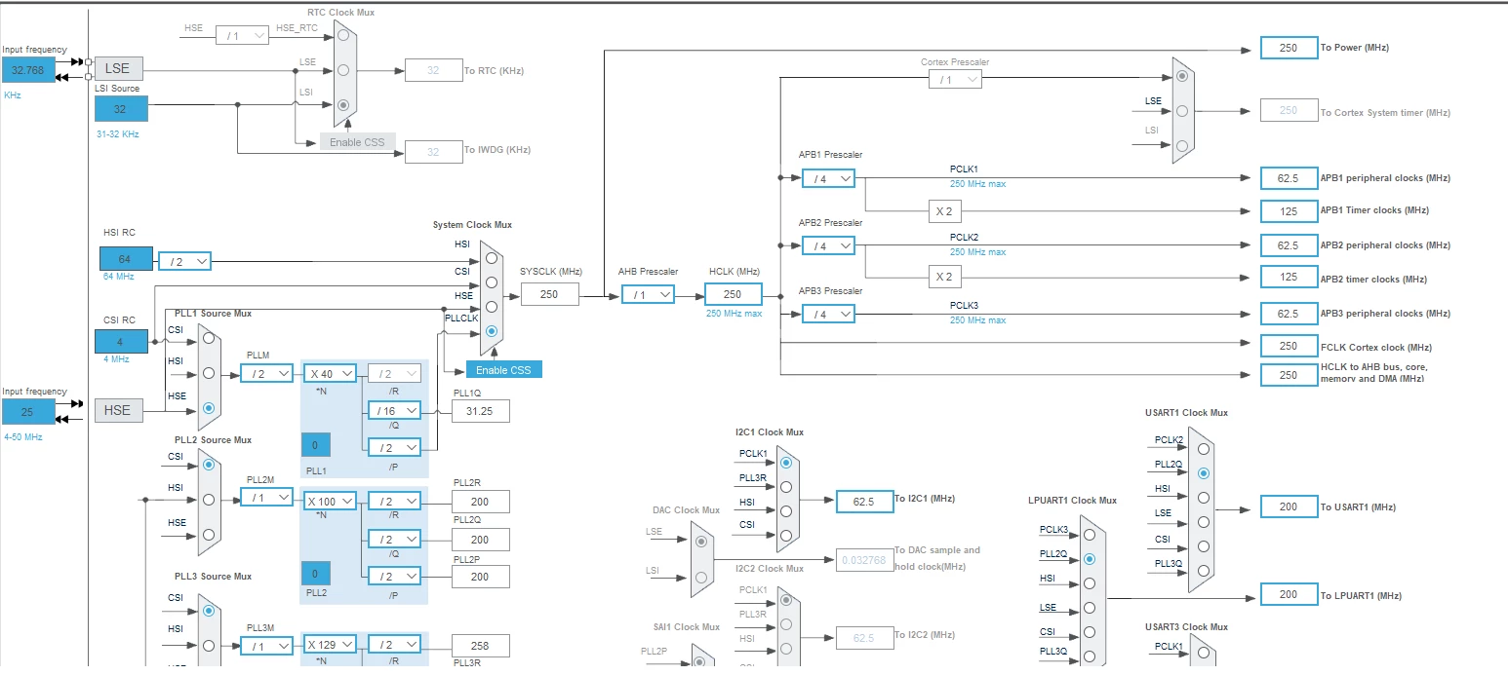
Task: Click the To Power (MHz) 250 field
Action: tap(1289, 48)
